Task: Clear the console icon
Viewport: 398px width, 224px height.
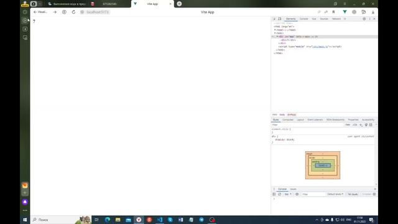Action: click(279, 194)
